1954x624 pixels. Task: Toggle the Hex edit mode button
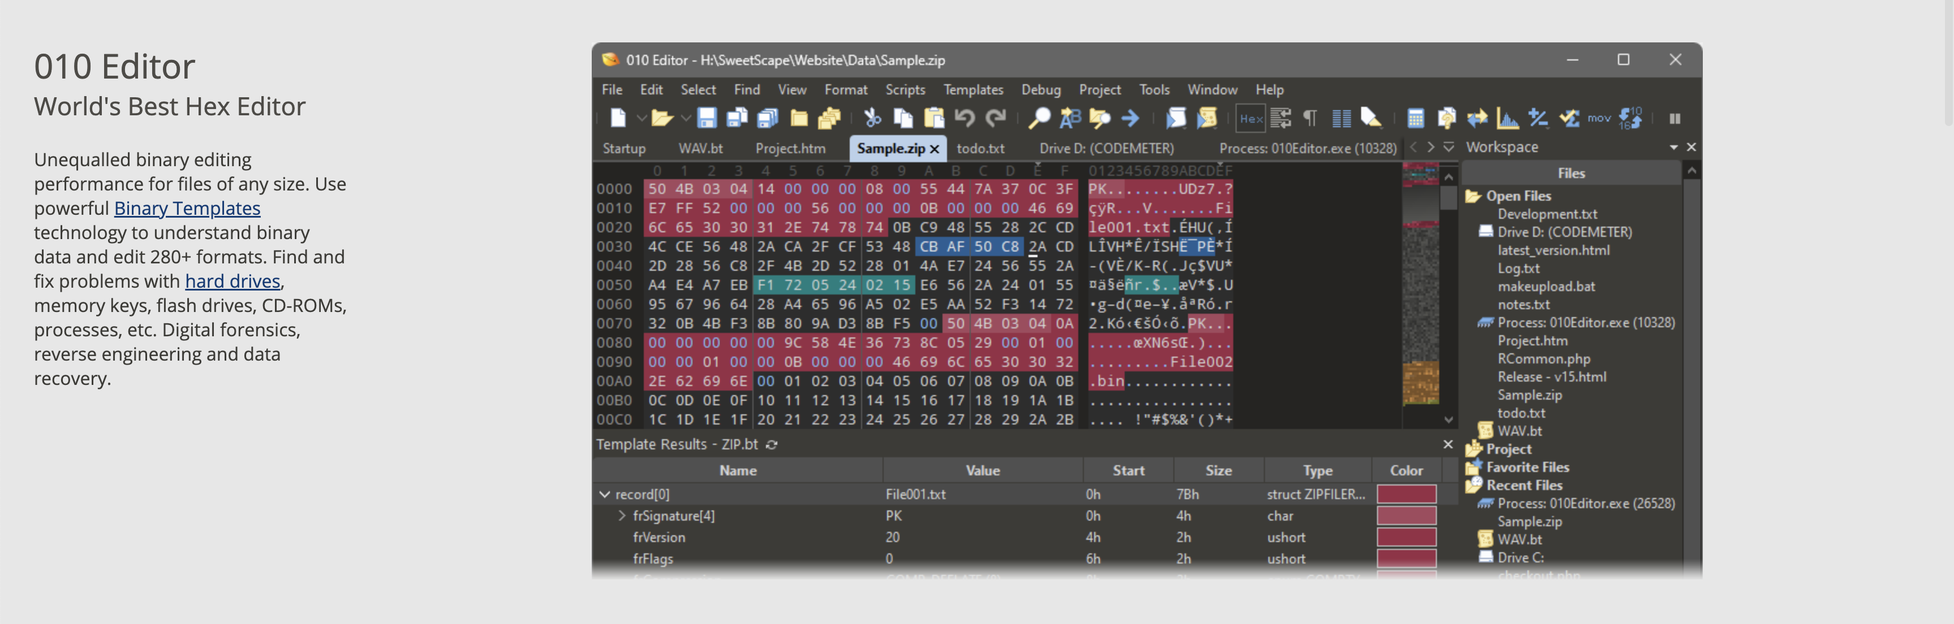point(1251,118)
